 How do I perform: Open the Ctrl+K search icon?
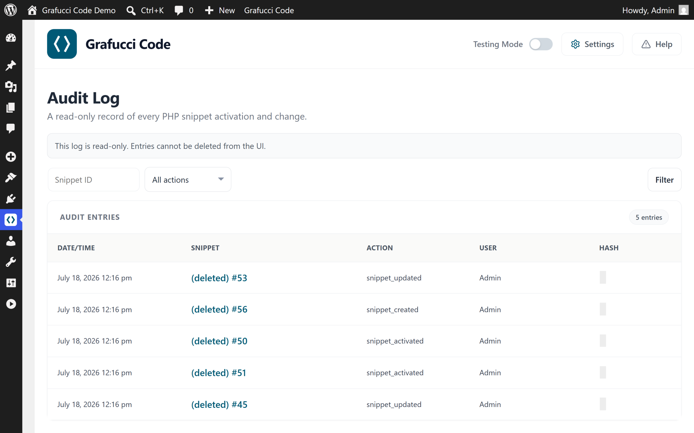click(x=131, y=10)
